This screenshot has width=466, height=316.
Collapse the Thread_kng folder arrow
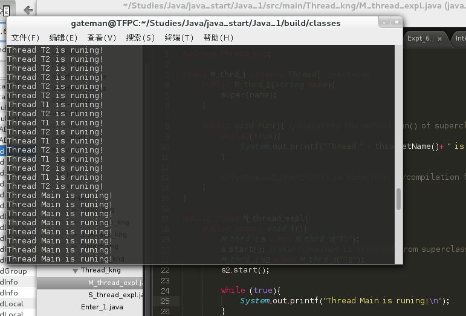(75, 271)
